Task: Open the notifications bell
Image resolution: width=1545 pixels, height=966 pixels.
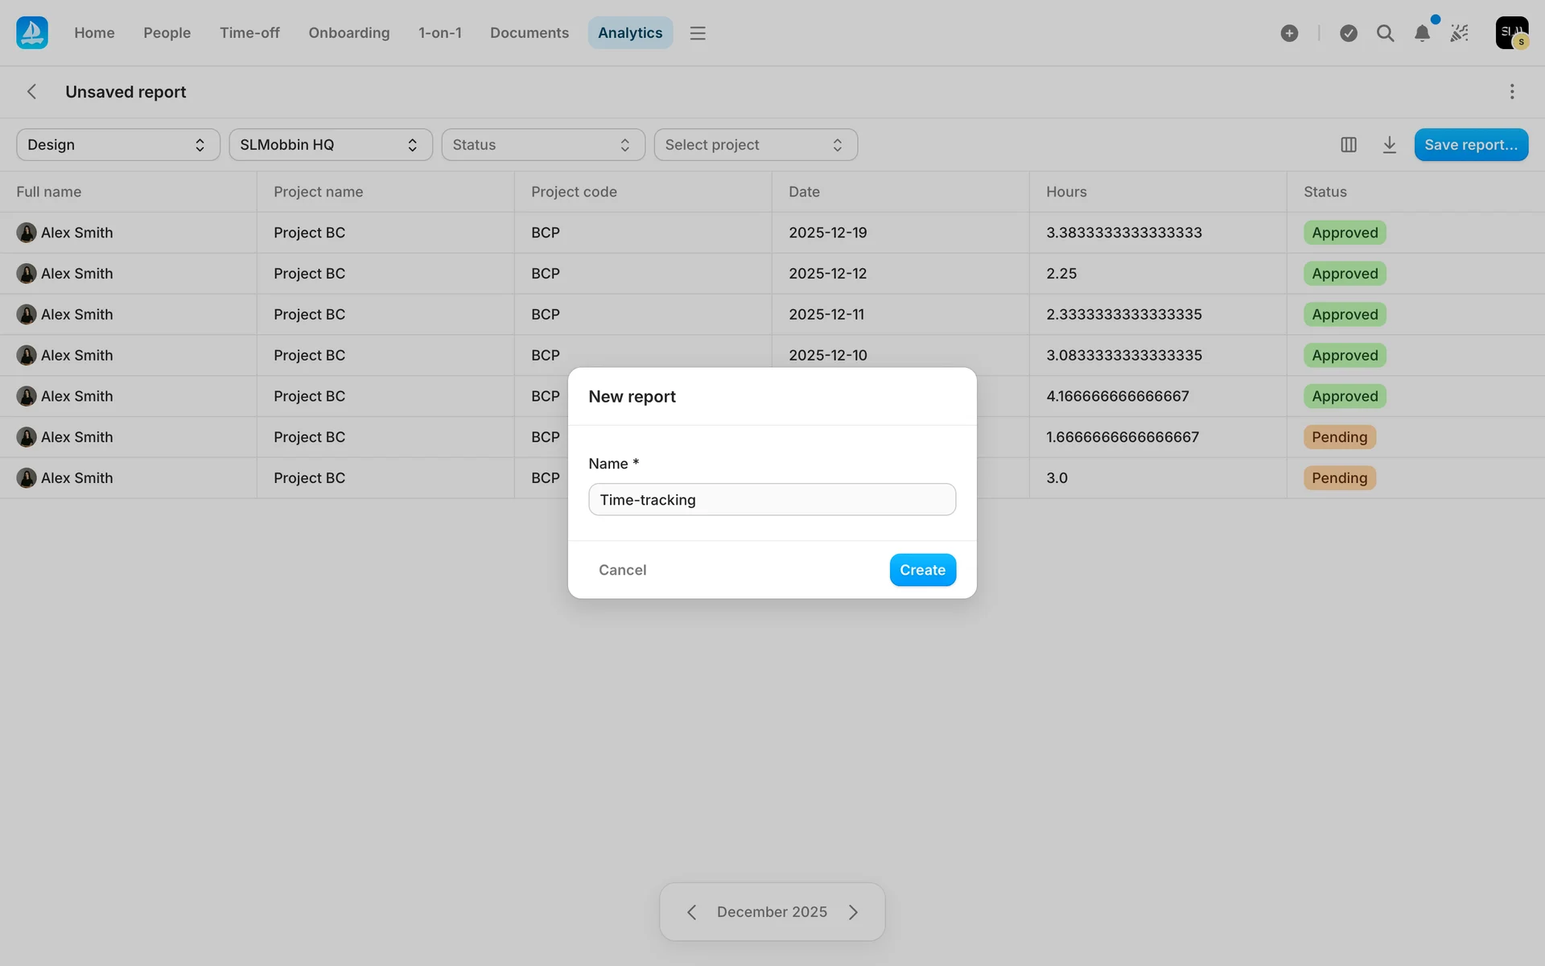Action: click(1422, 33)
